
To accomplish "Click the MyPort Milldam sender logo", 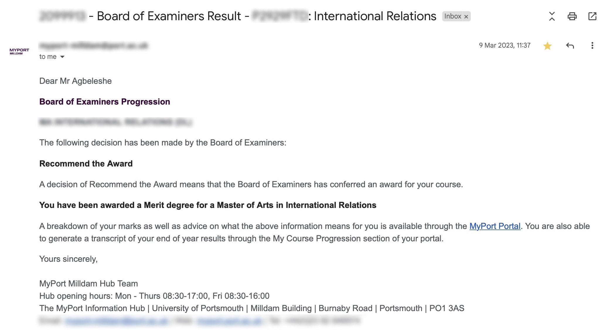I will [x=19, y=51].
